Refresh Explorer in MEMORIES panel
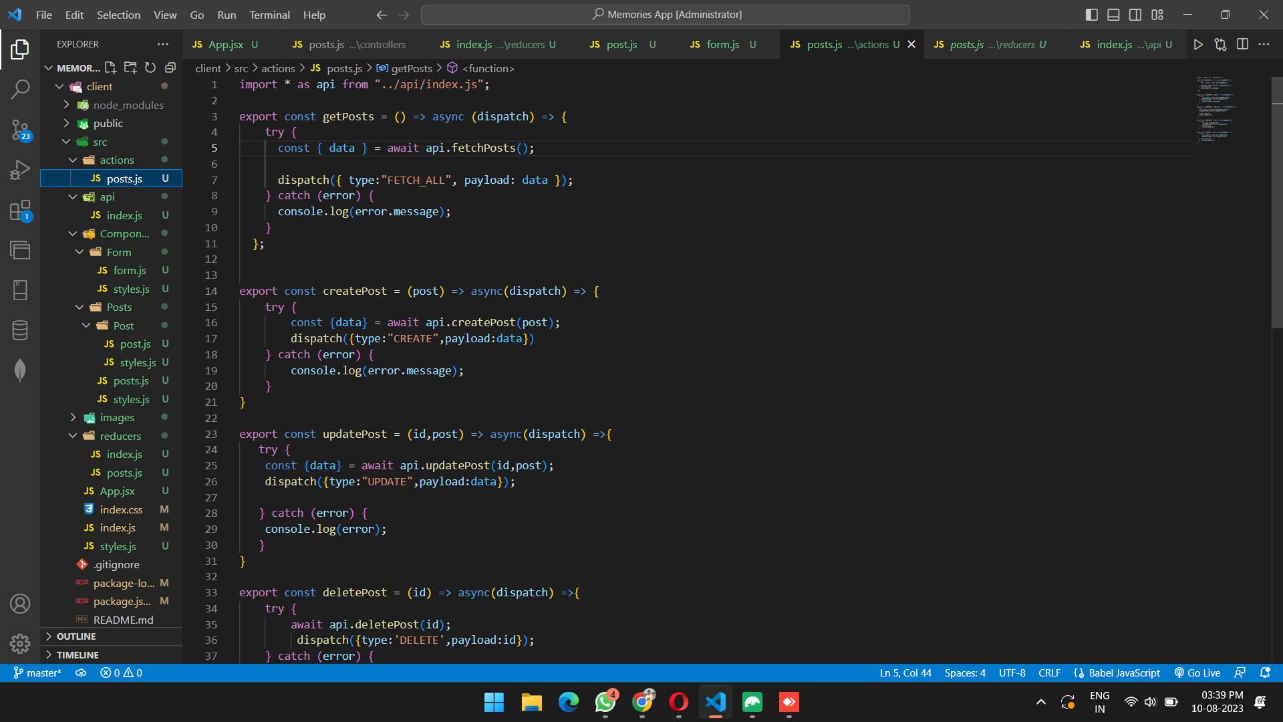The height and width of the screenshot is (722, 1283). [150, 67]
